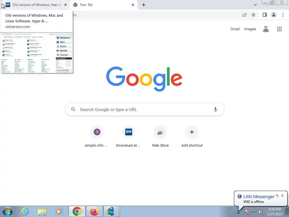Open Chrome's three-dot menu
The image size is (289, 217).
coord(283,15)
